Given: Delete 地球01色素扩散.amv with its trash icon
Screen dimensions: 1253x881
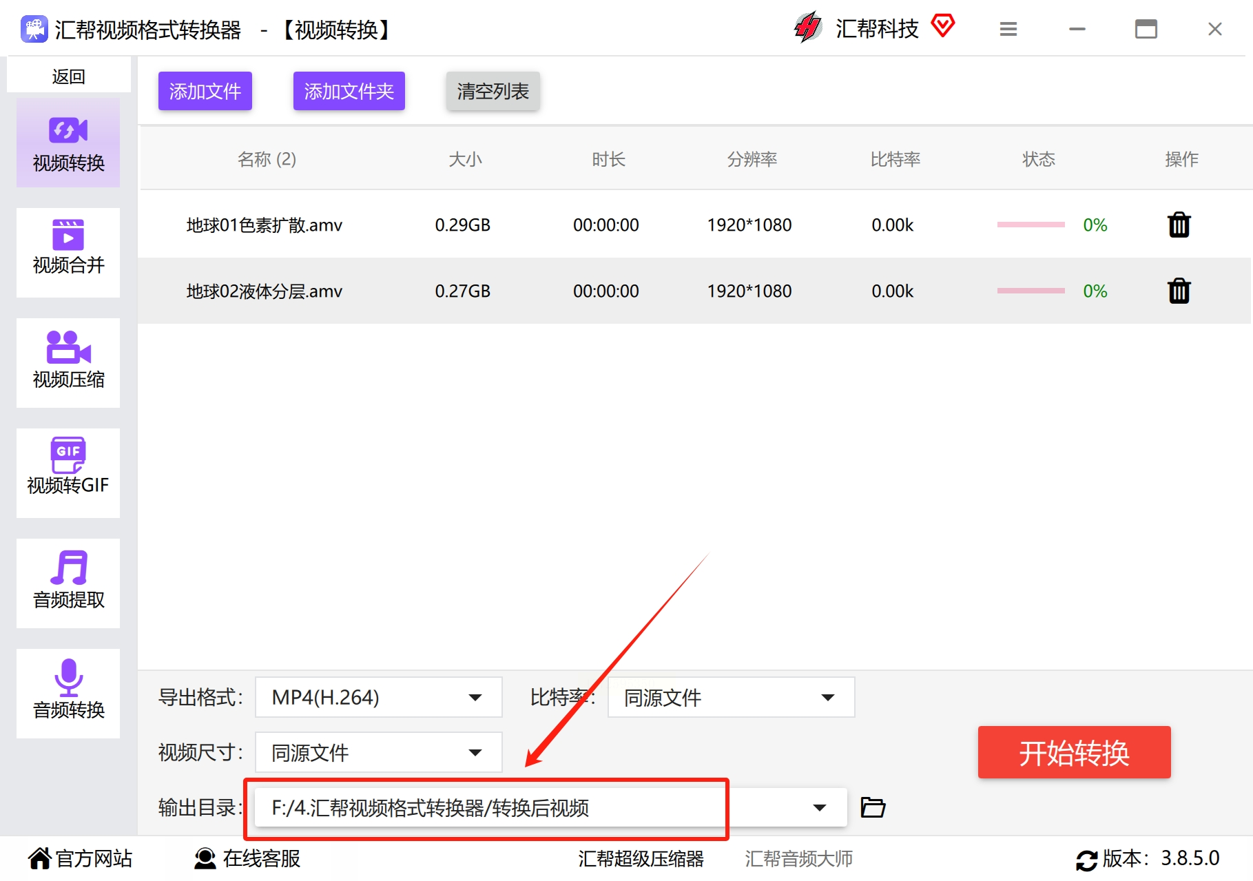Looking at the screenshot, I should (x=1179, y=225).
